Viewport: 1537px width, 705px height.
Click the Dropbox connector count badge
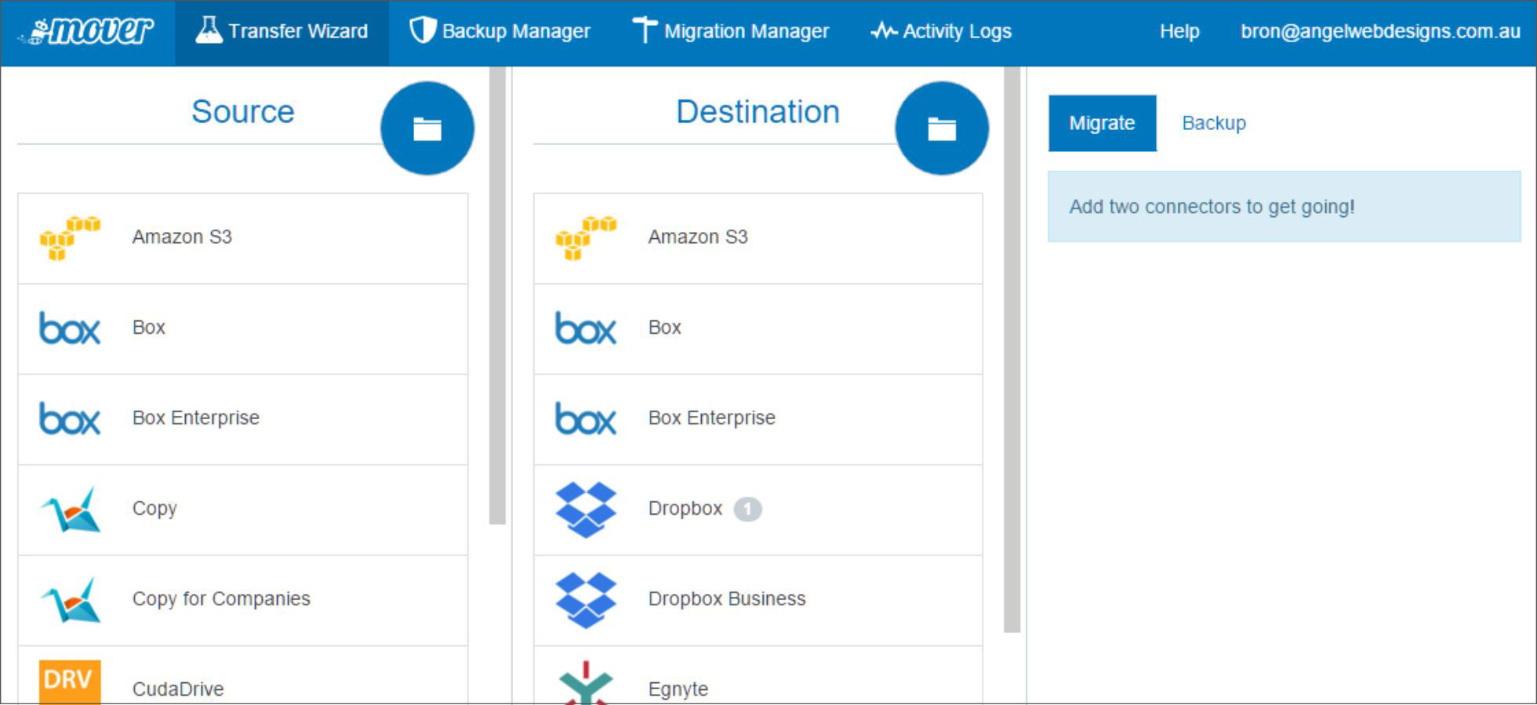point(747,509)
